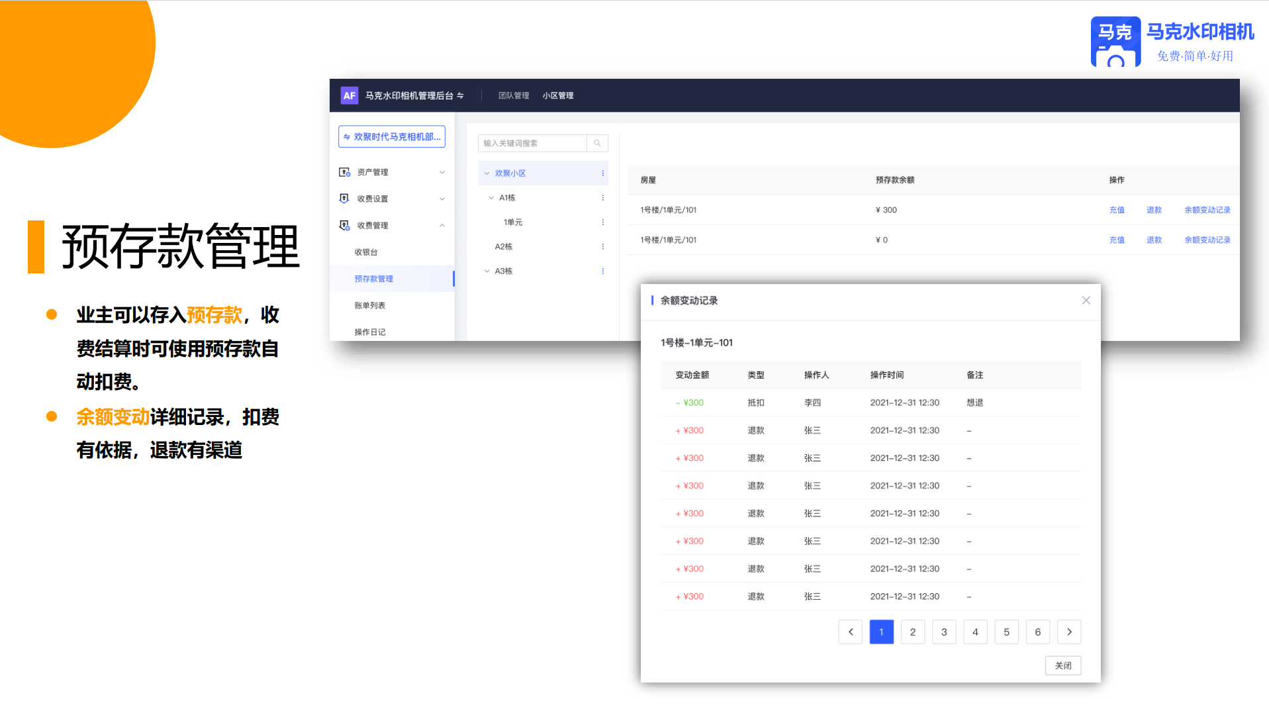Click the 想退 remark cell
Image resolution: width=1269 pixels, height=713 pixels.
pyautogui.click(x=974, y=403)
